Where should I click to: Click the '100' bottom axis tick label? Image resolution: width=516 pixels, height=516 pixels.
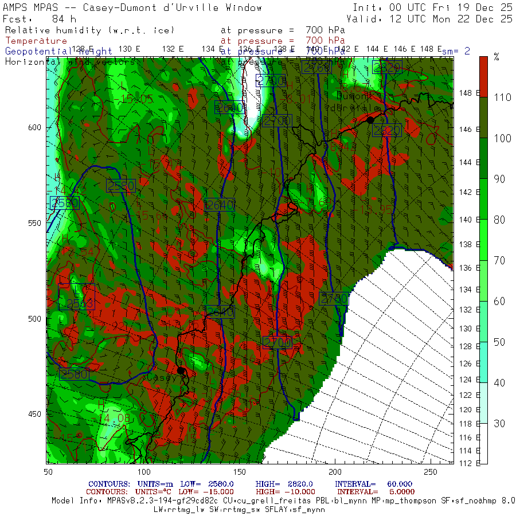point(144,472)
